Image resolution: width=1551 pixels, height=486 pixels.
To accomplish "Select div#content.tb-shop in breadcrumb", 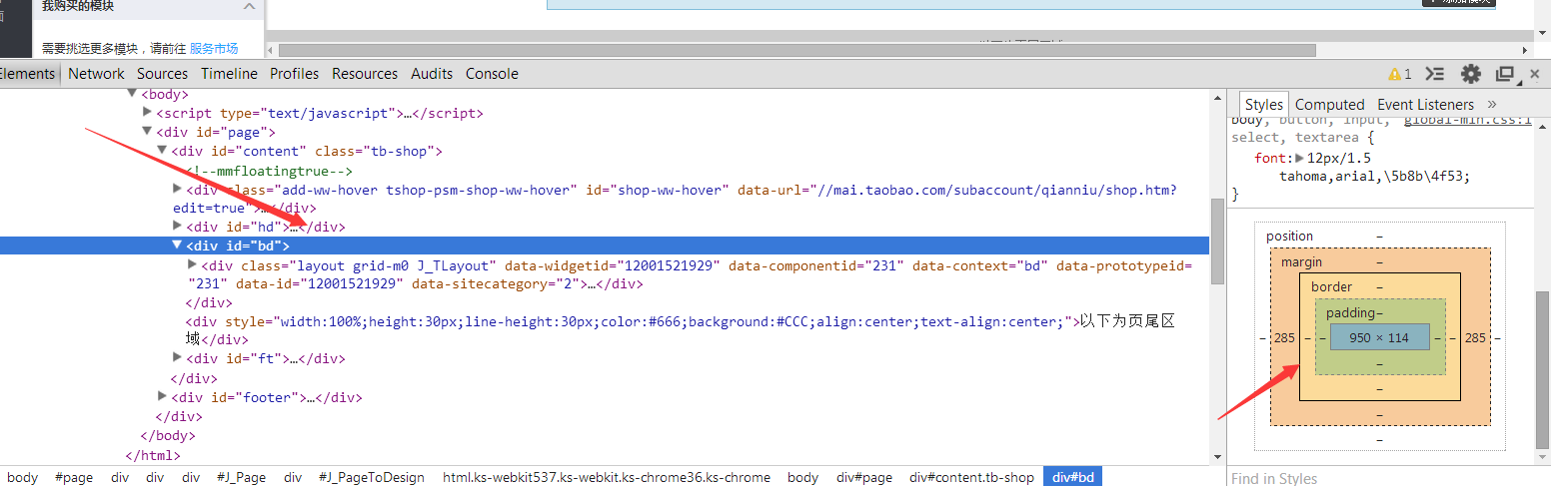I will pos(971,477).
